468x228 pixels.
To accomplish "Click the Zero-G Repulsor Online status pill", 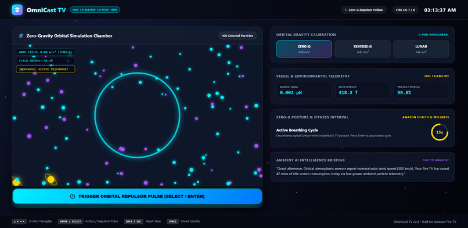I will click(x=363, y=10).
